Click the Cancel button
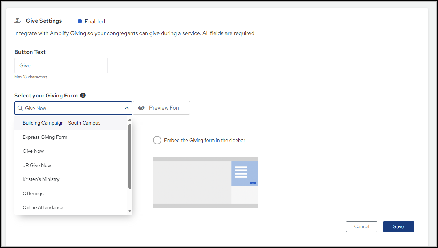The height and width of the screenshot is (248, 438). (x=361, y=226)
